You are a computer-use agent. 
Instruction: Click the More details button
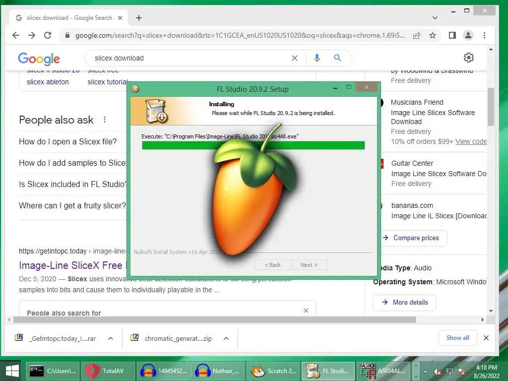coord(404,302)
